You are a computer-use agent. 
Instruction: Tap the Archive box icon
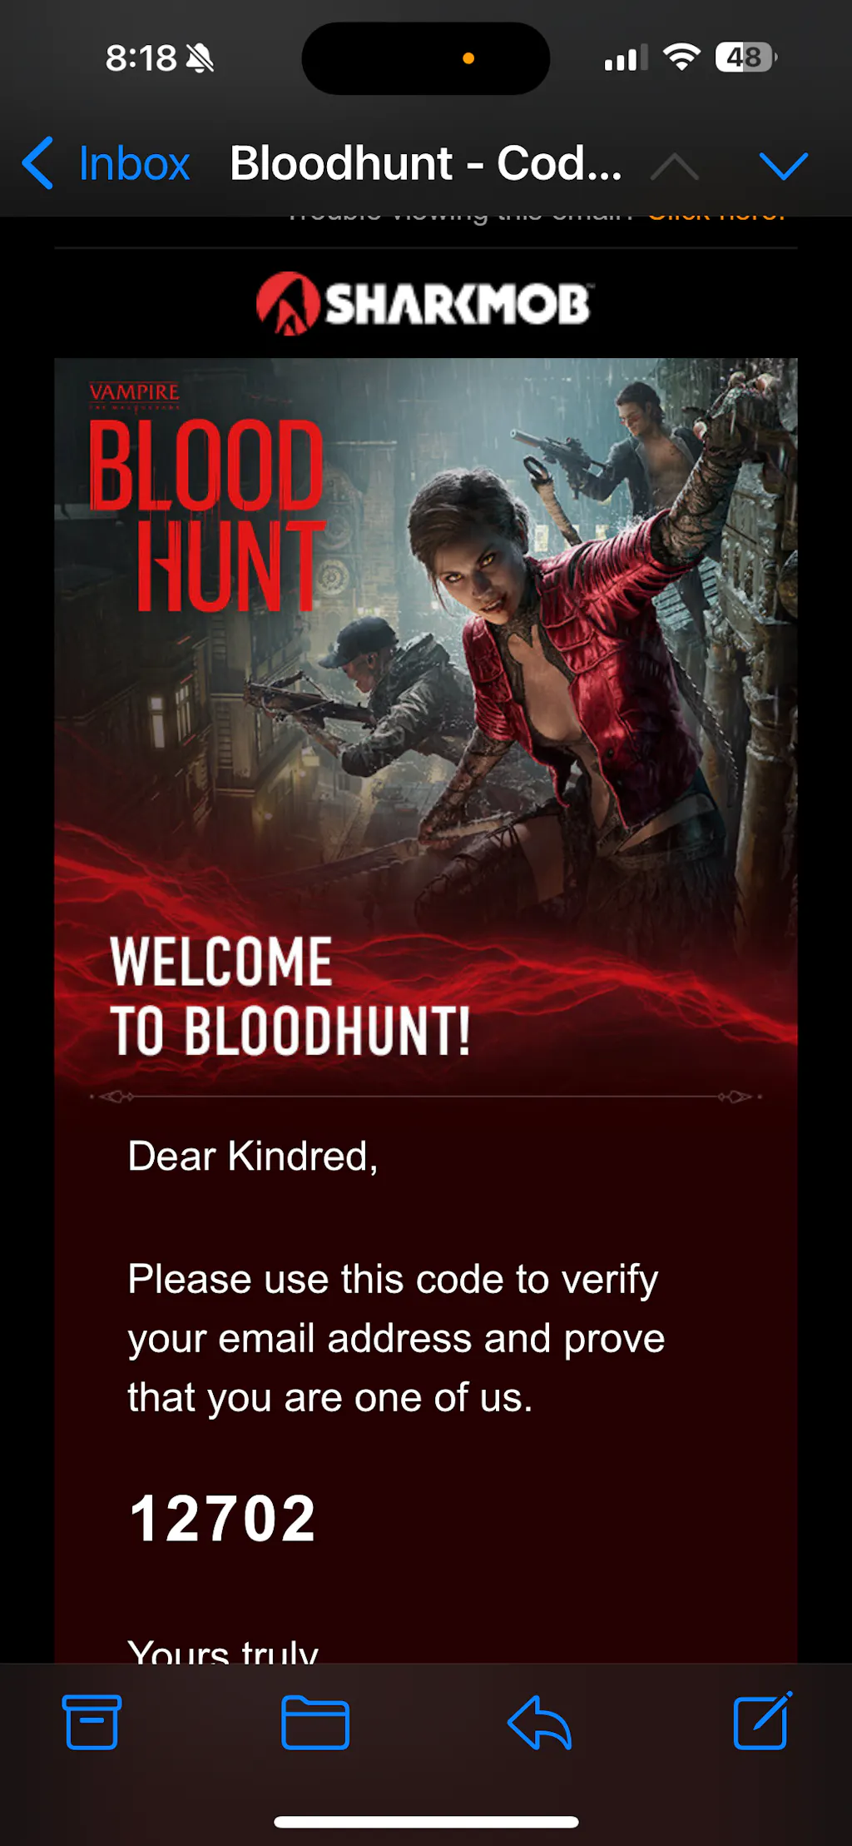[92, 1721]
